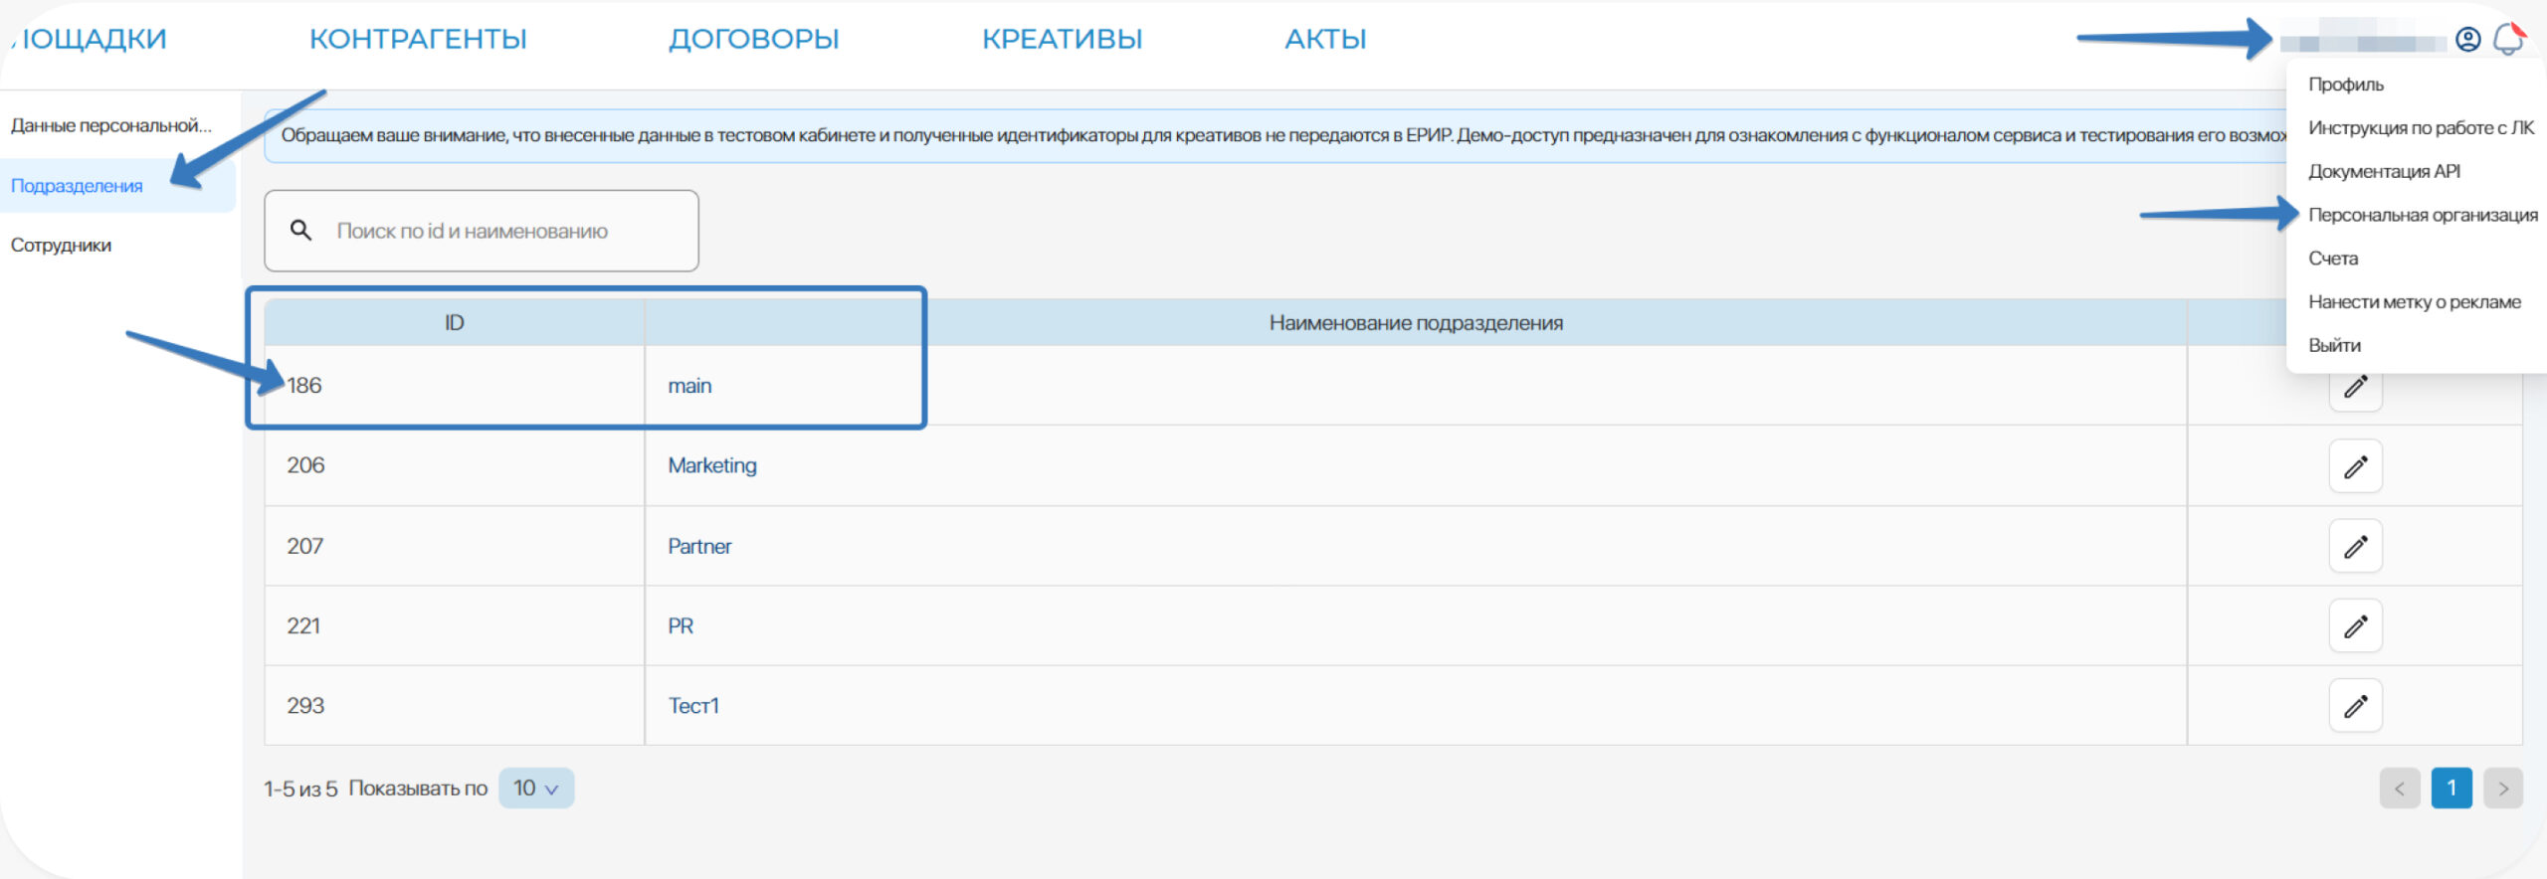Edit the PR subdivision pencil icon
The height and width of the screenshot is (879, 2547).
tap(2355, 626)
